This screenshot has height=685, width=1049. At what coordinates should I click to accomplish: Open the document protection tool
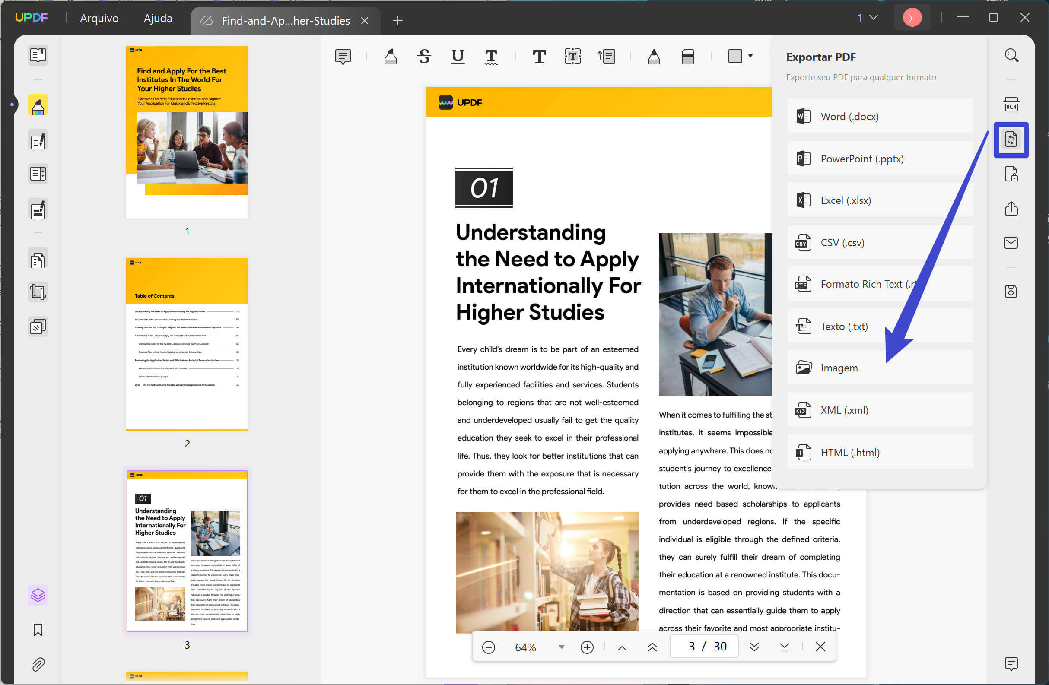coord(1011,174)
